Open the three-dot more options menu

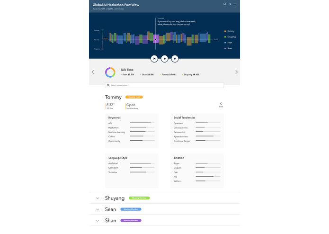pos(235,4)
